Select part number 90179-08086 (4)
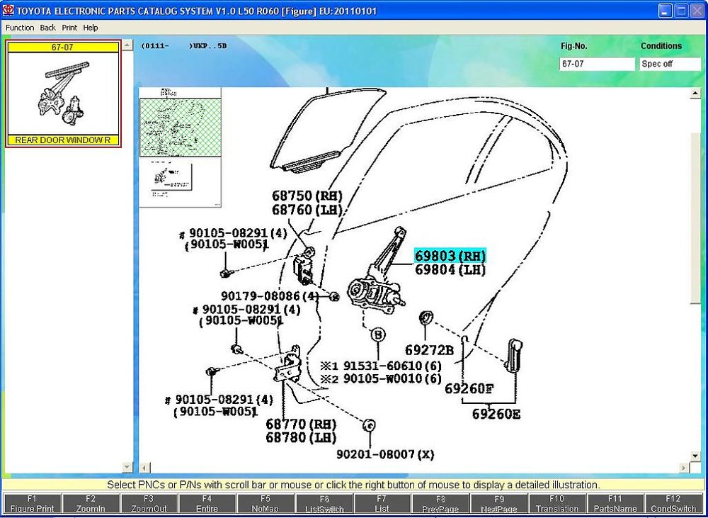This screenshot has height=518, width=708. pos(270,296)
